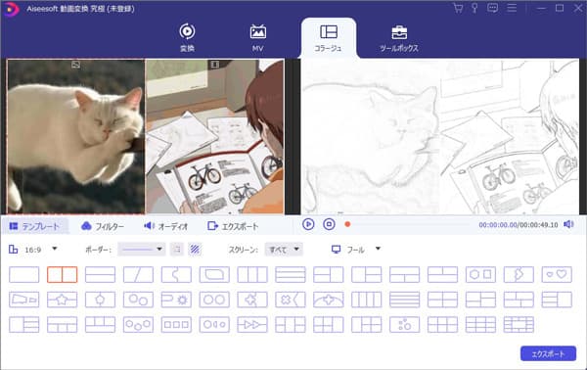Select the arch with cross template
This screenshot has width=587, height=370.
pyautogui.click(x=329, y=300)
